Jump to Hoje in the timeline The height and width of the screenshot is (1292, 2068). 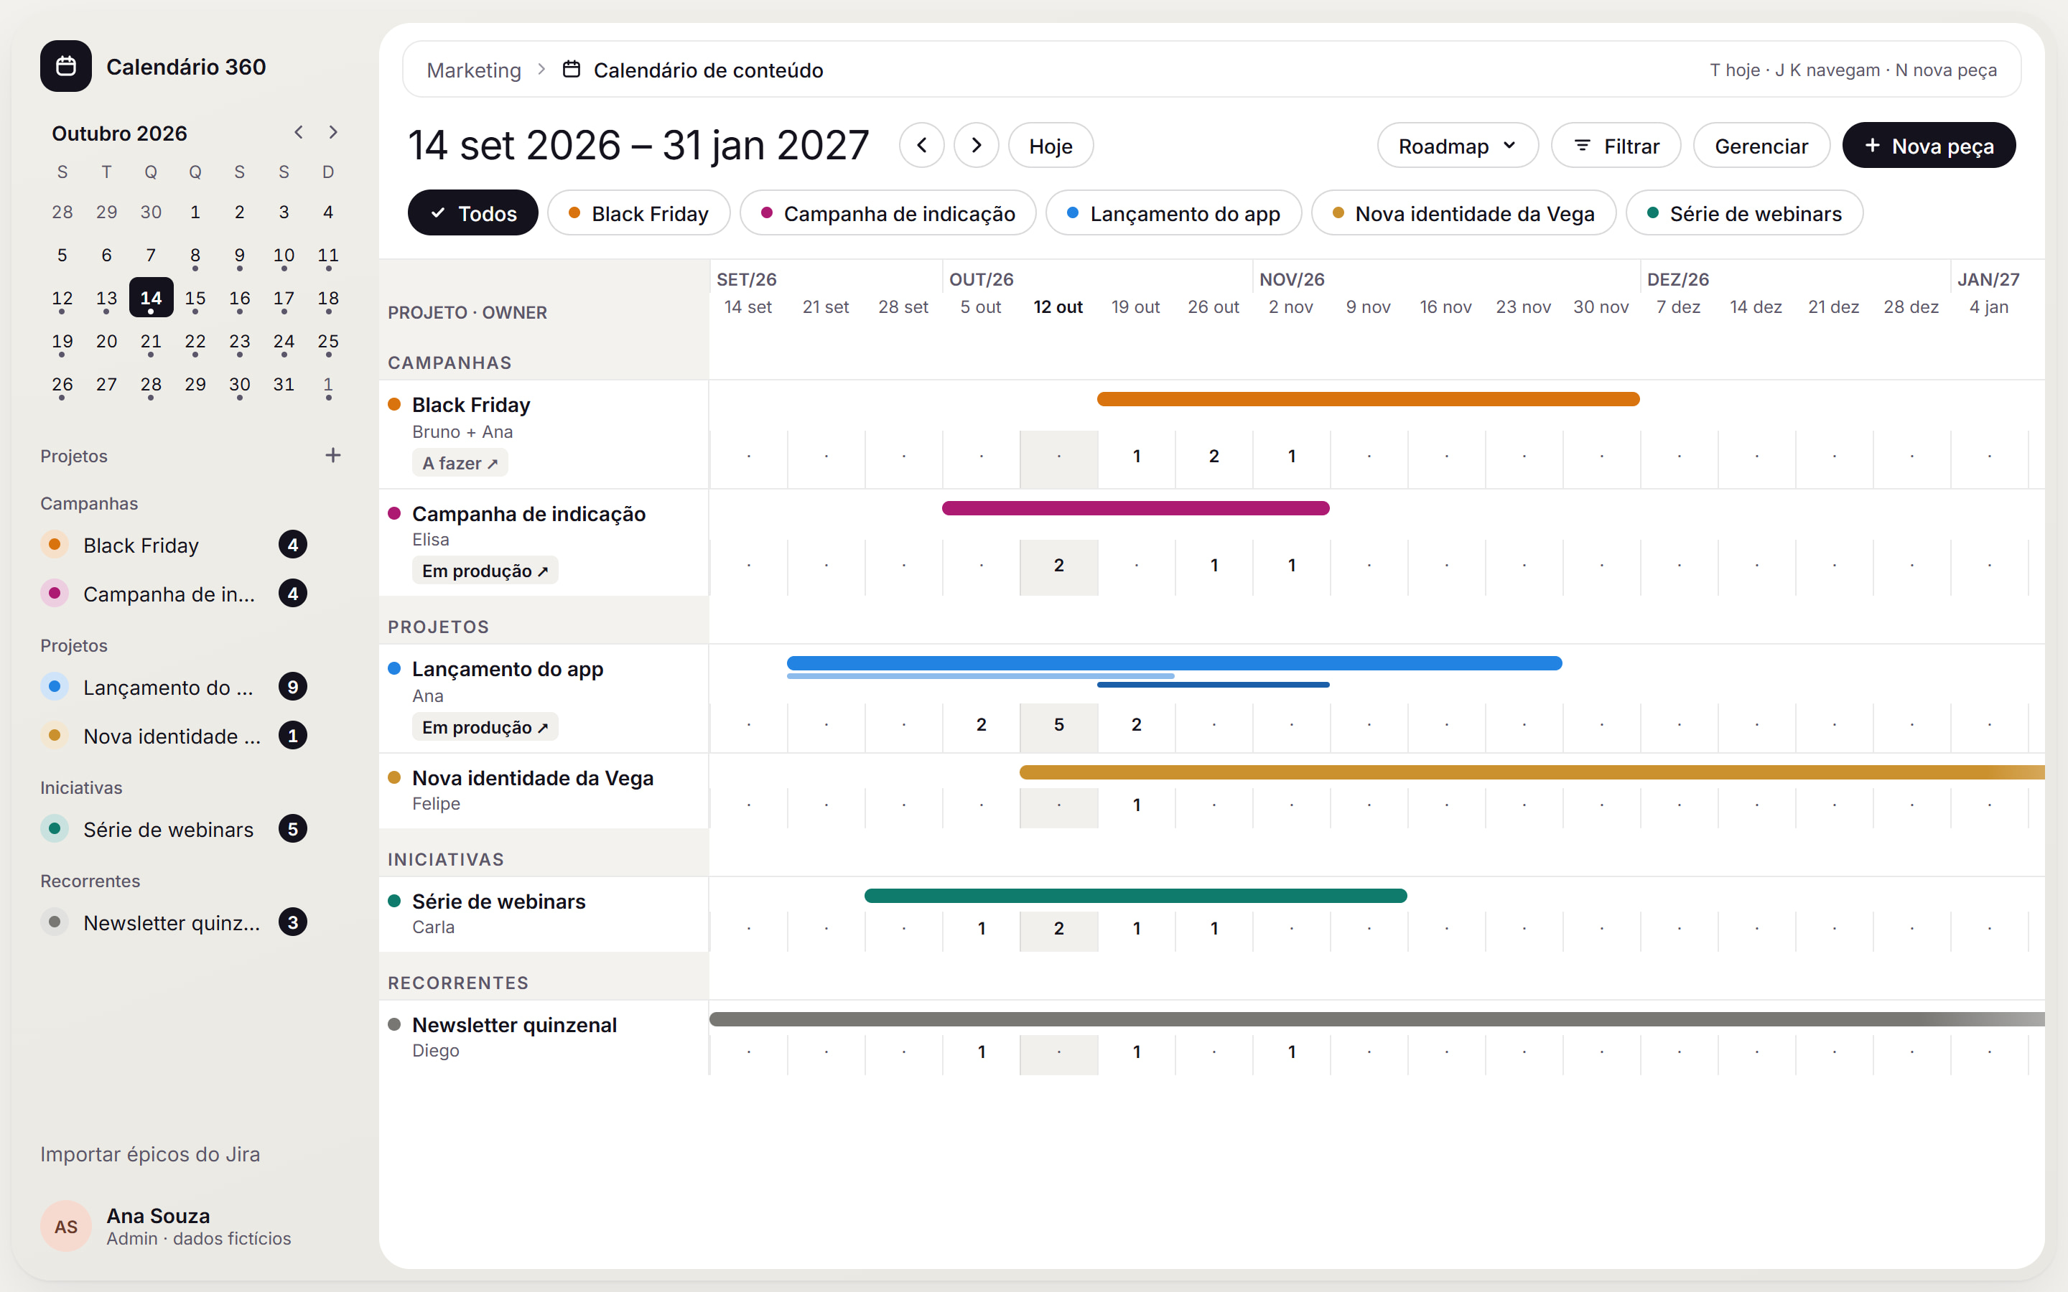point(1051,145)
